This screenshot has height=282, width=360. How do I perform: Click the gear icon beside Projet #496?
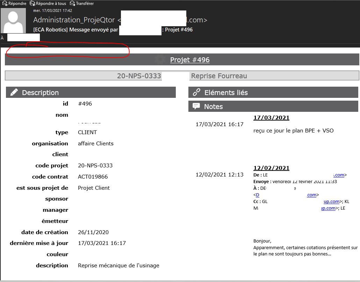click(x=160, y=60)
